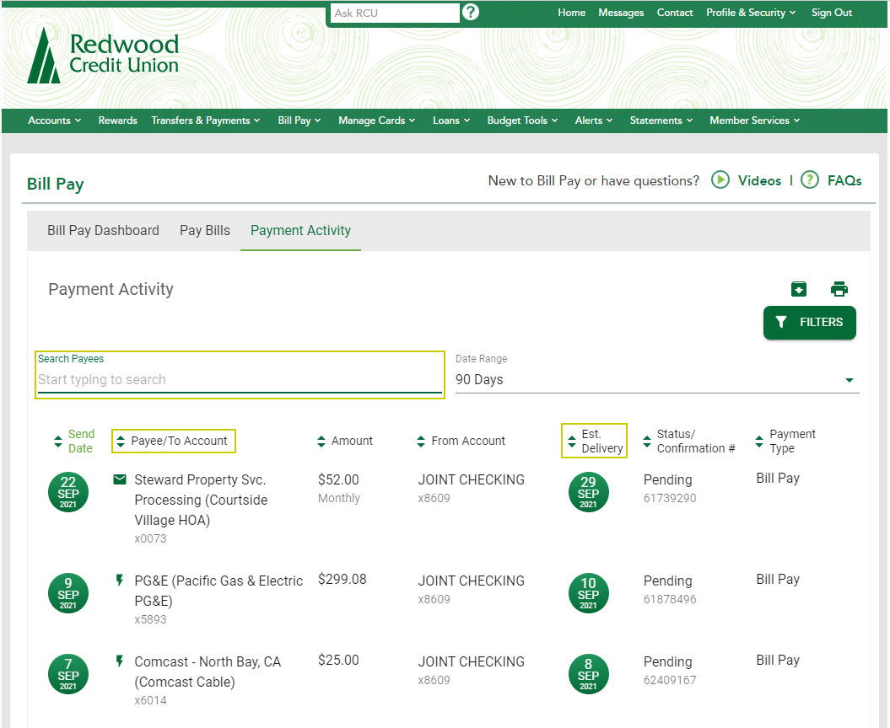
Task: Click the 29 SEP 2021 delivery date badge
Action: tap(589, 492)
